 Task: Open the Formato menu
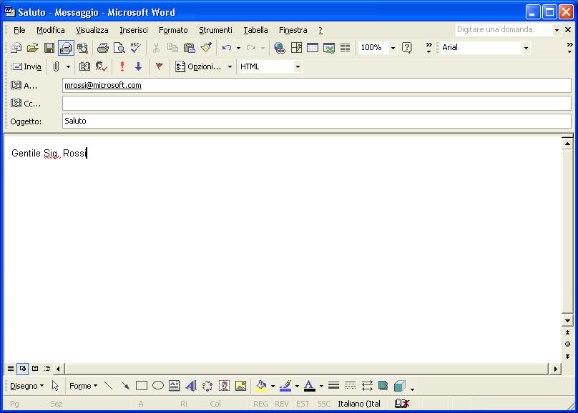[x=173, y=30]
